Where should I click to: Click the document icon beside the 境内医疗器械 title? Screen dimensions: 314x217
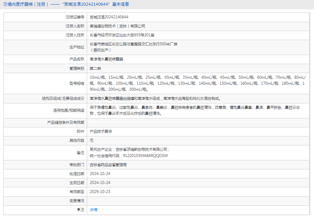5,4
